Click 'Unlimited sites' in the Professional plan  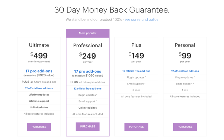click(x=88, y=108)
